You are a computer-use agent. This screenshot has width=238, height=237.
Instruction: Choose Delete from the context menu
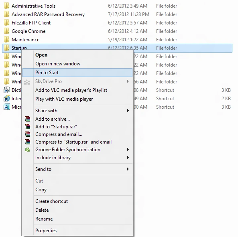coord(77,210)
